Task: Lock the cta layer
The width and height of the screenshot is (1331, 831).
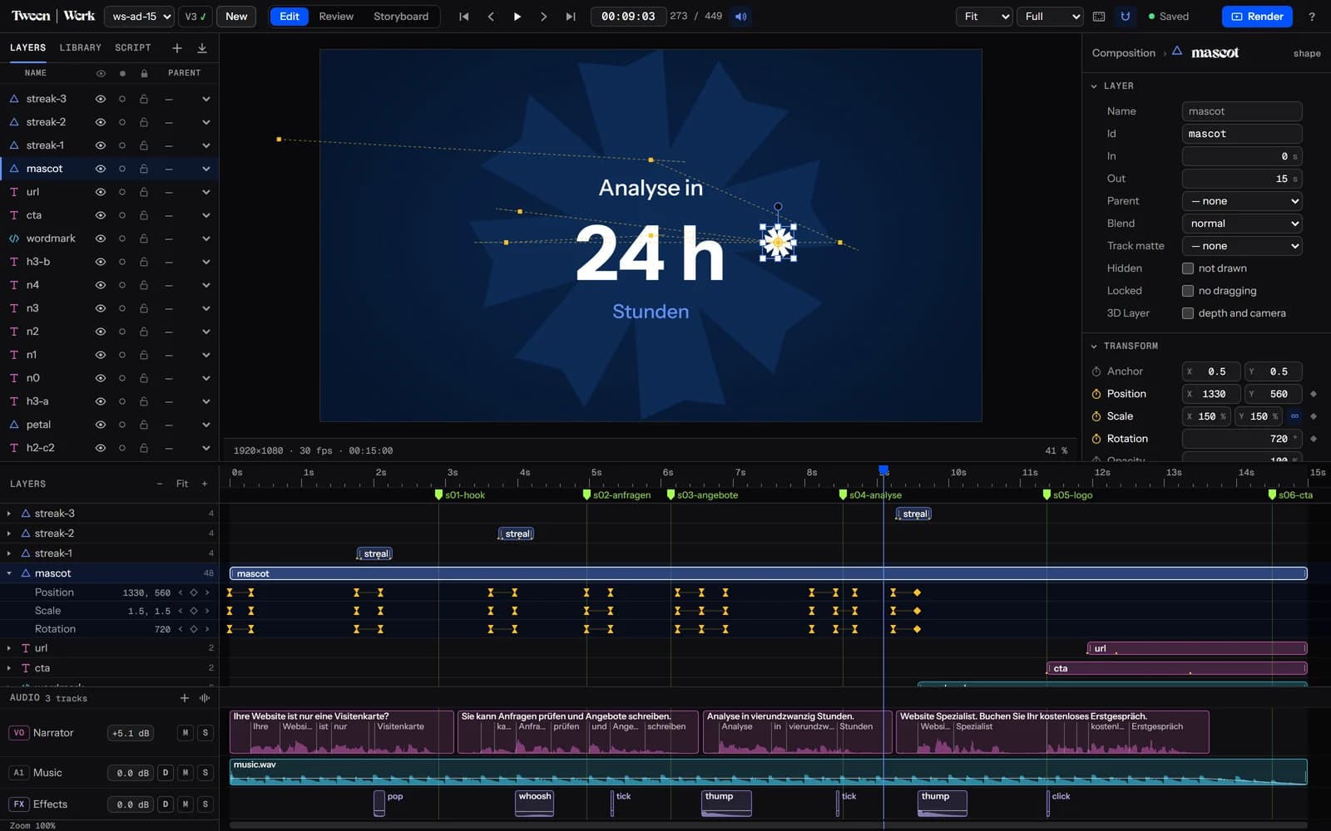Action: point(144,215)
